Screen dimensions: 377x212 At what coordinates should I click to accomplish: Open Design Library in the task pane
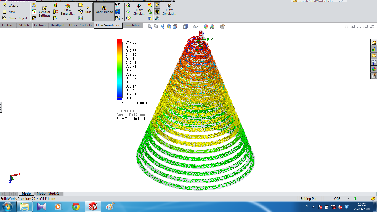[x=374, y=49]
